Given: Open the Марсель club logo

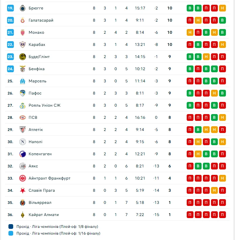Looking at the screenshot, I should [23, 81].
